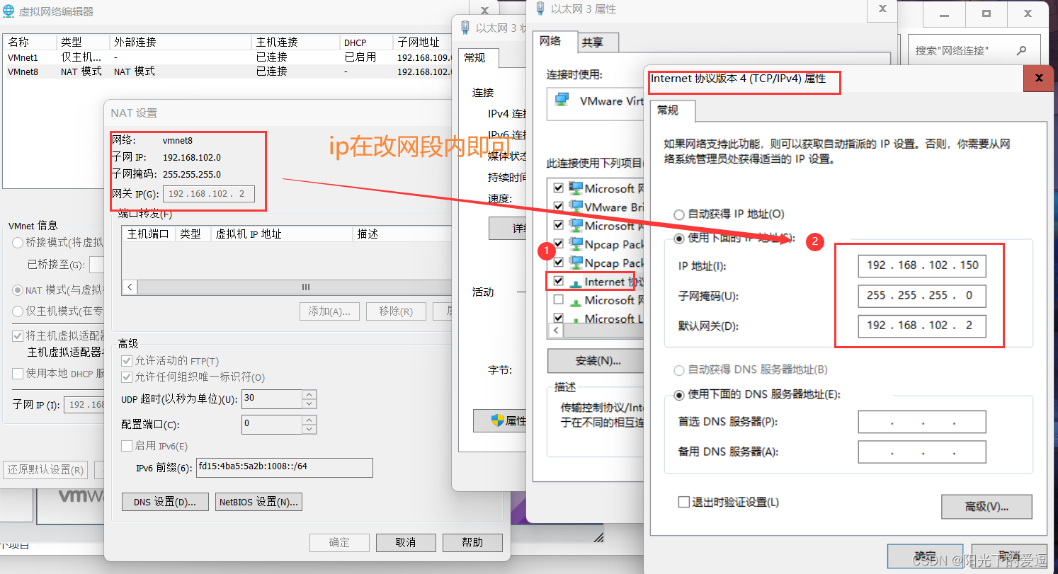Click the Virtual Network Editor title bar icon
1058x574 pixels.
point(10,12)
